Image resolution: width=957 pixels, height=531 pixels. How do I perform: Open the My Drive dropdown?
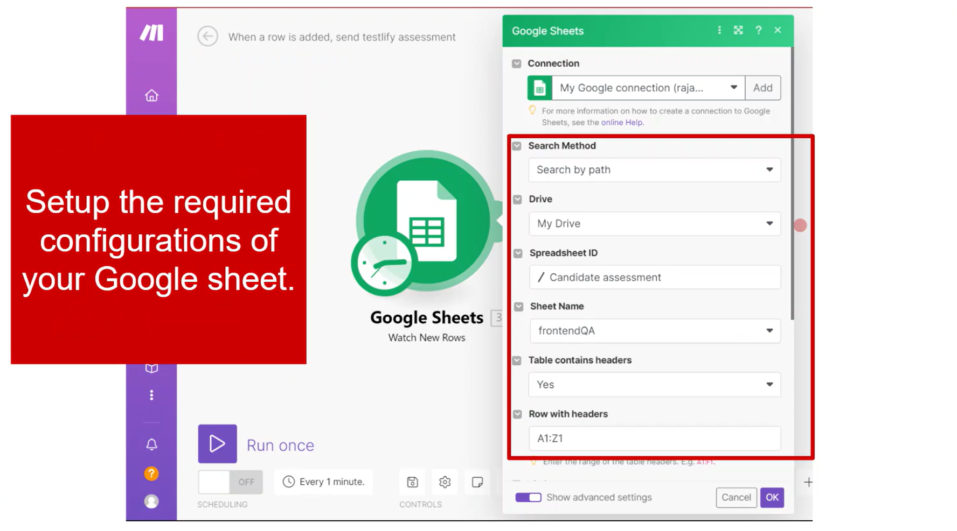click(655, 224)
